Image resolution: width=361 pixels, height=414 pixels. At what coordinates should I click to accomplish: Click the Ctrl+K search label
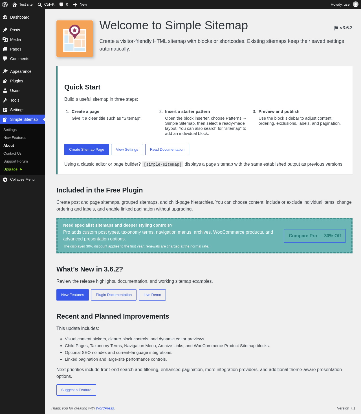click(x=49, y=5)
